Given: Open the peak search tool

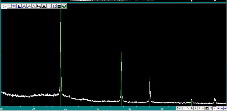Looking at the screenshot, I should pos(14,6).
